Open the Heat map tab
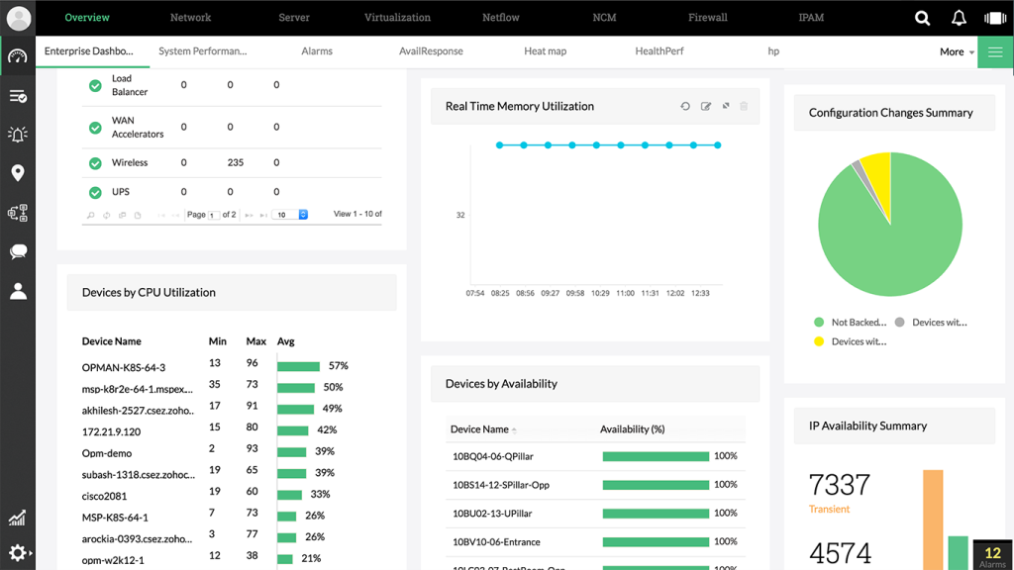1014x570 pixels. (x=545, y=51)
